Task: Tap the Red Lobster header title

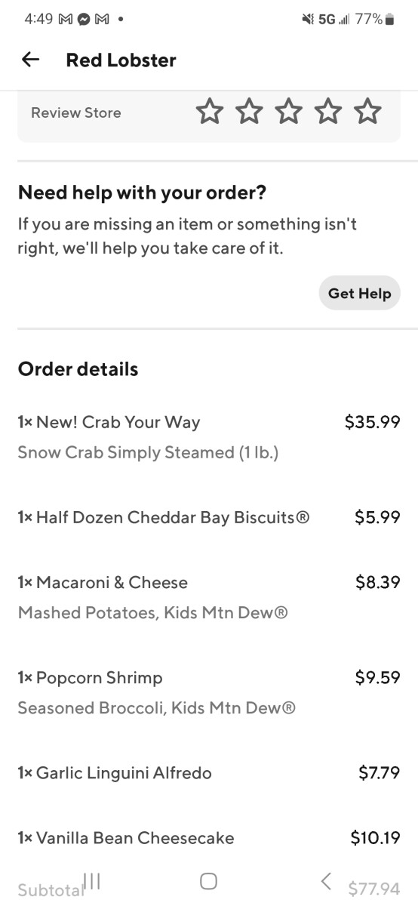Action: tap(121, 60)
